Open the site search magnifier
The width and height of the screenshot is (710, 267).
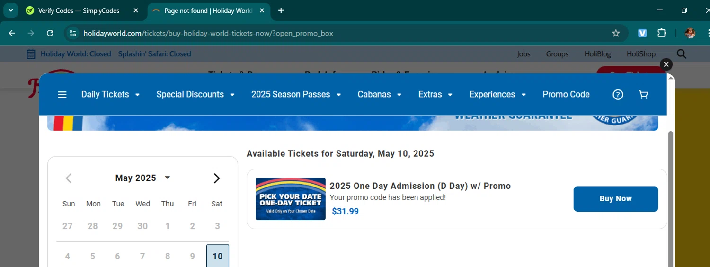pos(682,54)
